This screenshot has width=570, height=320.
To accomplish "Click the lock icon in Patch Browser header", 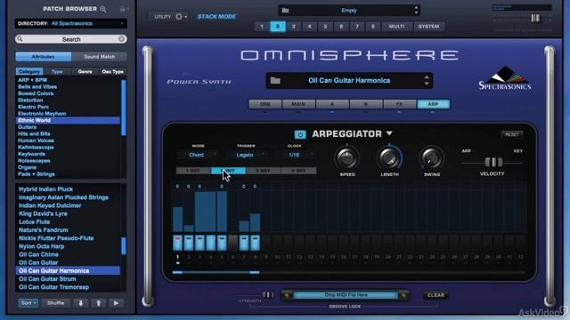I will point(123,9).
